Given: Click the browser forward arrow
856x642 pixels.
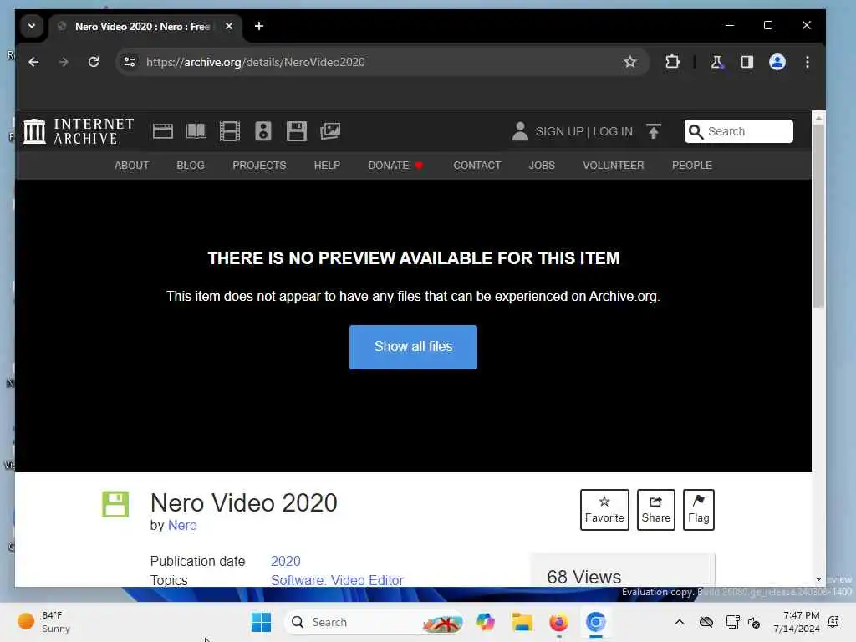Looking at the screenshot, I should [x=64, y=62].
